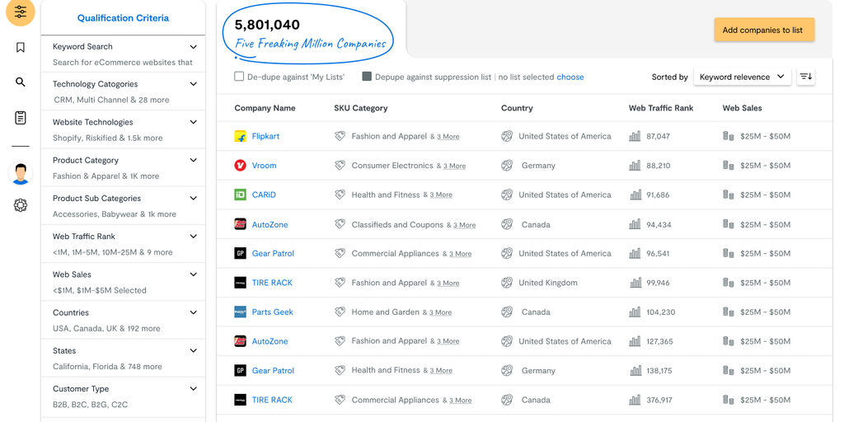Open the Flipkart company link
844x422 pixels.
click(266, 136)
